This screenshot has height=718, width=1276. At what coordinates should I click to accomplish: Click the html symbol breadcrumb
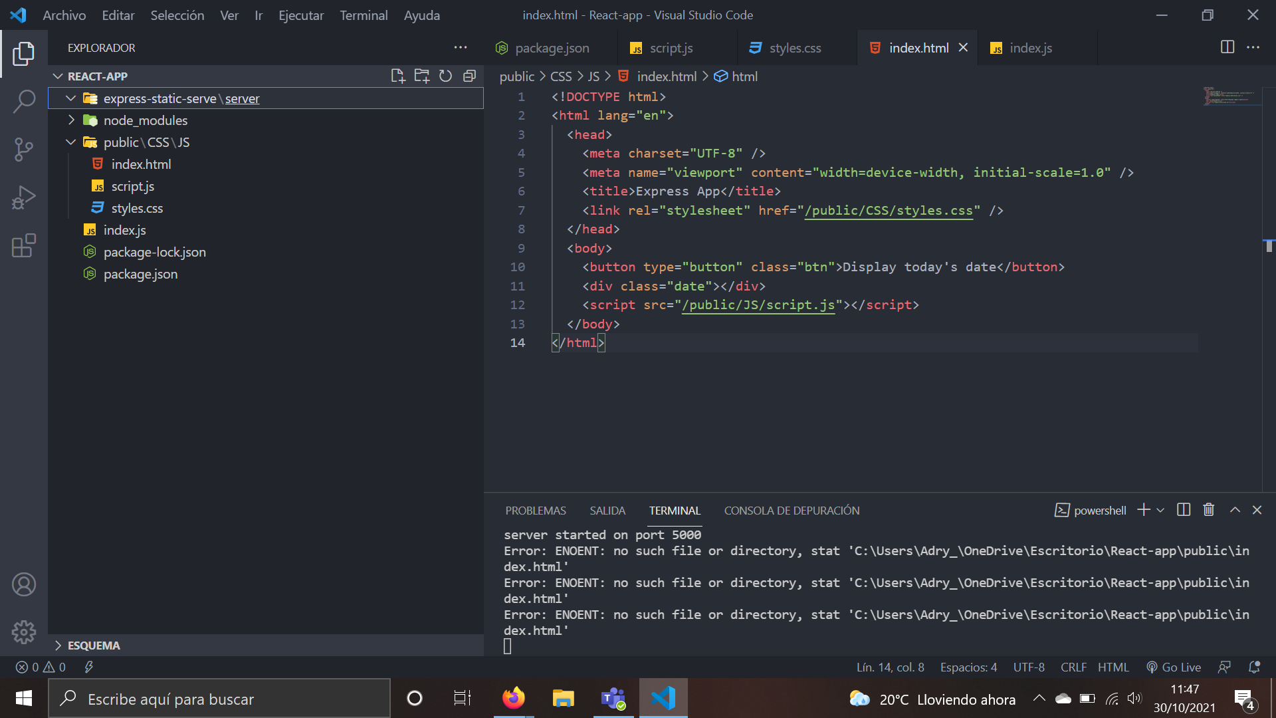pyautogui.click(x=736, y=76)
